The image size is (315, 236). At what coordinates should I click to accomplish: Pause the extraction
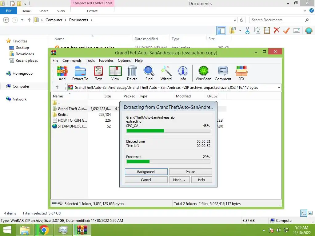[x=190, y=172]
